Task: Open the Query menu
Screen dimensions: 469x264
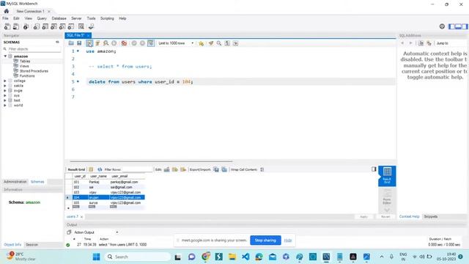Action: tap(42, 18)
